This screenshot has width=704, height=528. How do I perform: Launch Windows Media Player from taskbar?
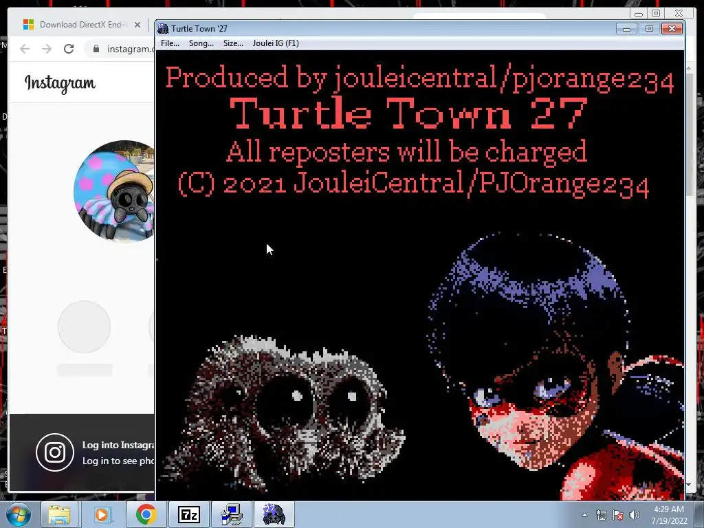[102, 514]
